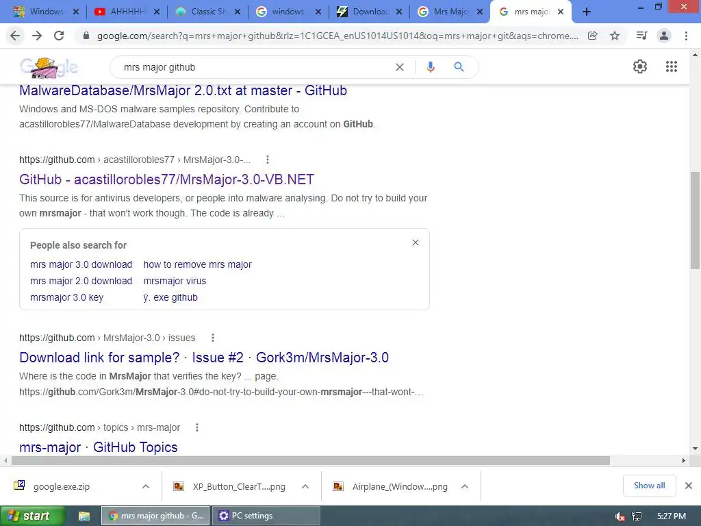Search ÿ. exe github suggestion

[x=170, y=297]
